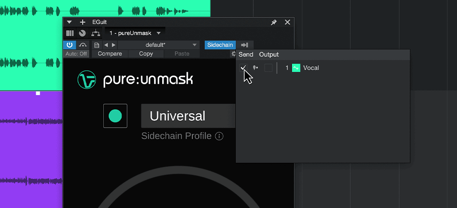This screenshot has width=457, height=208.
Task: Open the channel editor columns icon
Action: click(70, 33)
